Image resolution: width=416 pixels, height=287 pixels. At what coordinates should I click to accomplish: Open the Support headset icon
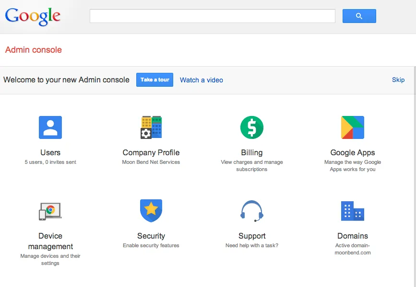(252, 211)
